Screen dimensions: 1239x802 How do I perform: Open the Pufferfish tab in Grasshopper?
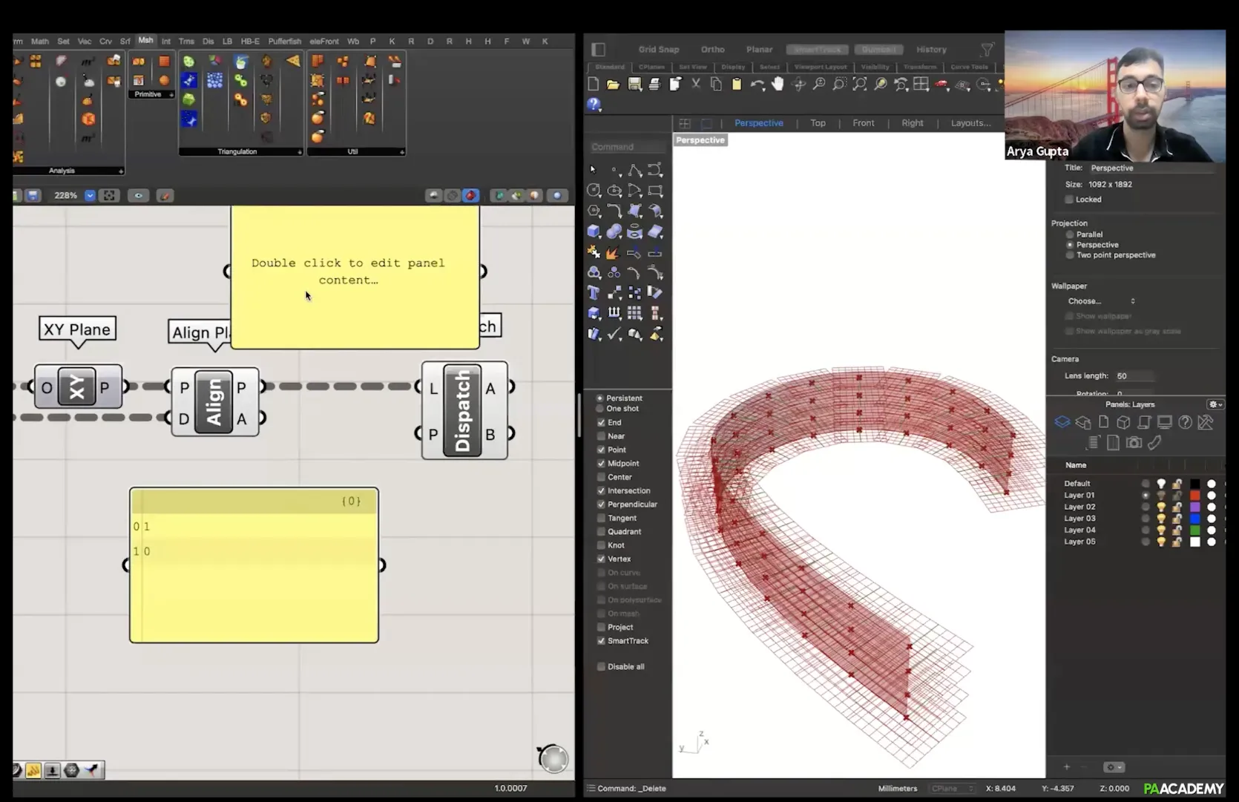(284, 42)
